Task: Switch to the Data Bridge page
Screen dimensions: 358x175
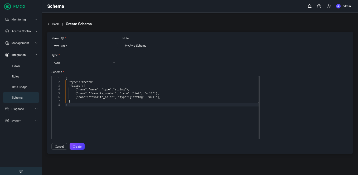Action: 20,87
